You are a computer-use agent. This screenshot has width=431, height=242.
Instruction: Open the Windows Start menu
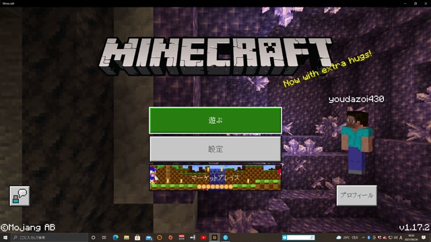click(5, 237)
